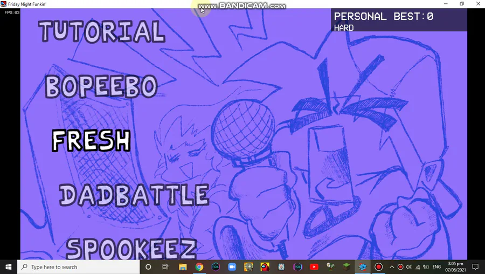Pick the highlighted Fresh song
This screenshot has width=485, height=274.
coord(91,141)
